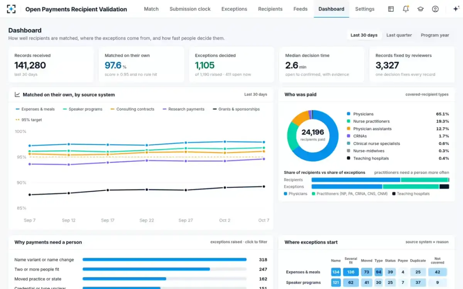Click the Exceptions share bar
463x289 pixels.
380,187
